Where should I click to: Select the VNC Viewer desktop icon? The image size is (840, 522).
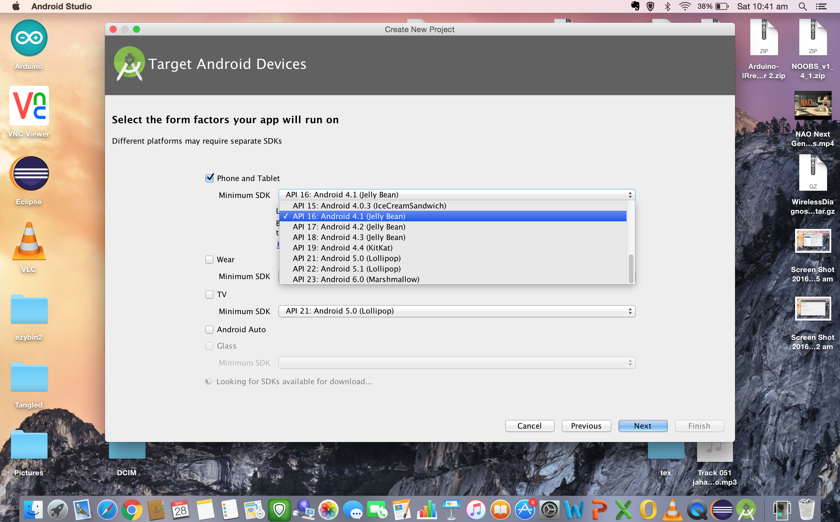29,106
